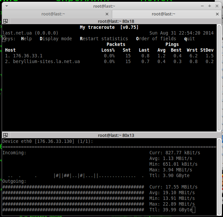Click 'Display mode' in the mtr keys line
The height and width of the screenshot is (217, 223).
[x=55, y=39]
